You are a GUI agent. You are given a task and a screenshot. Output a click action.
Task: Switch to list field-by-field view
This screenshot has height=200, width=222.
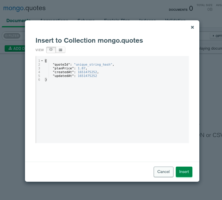pyautogui.click(x=60, y=50)
